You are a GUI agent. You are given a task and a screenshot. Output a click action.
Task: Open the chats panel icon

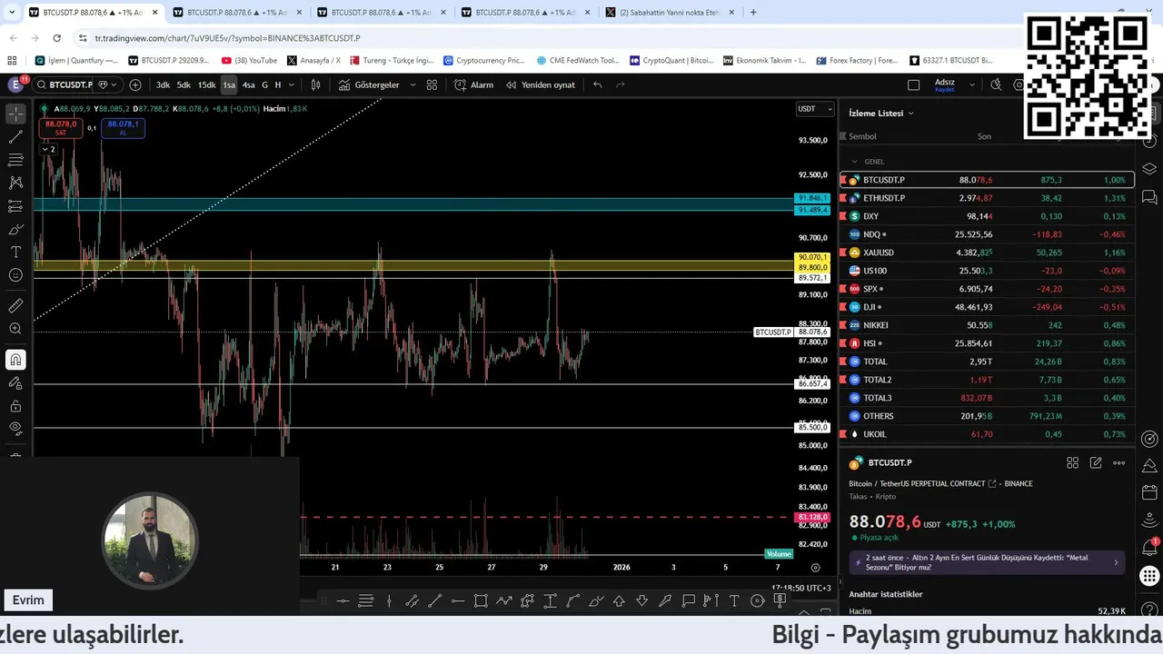coord(1149,196)
